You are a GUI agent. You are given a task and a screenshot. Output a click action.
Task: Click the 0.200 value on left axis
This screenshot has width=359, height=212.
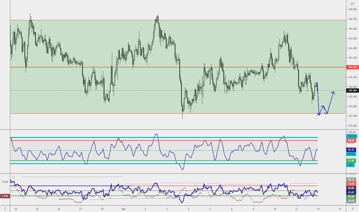[5, 182]
